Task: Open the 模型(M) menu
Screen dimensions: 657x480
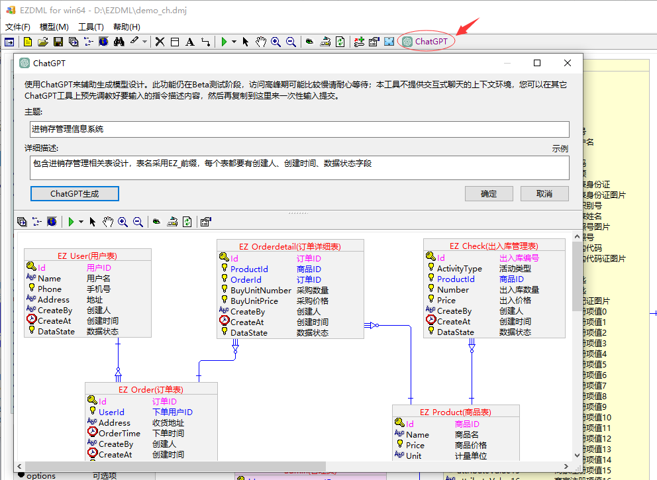Action: [54, 27]
